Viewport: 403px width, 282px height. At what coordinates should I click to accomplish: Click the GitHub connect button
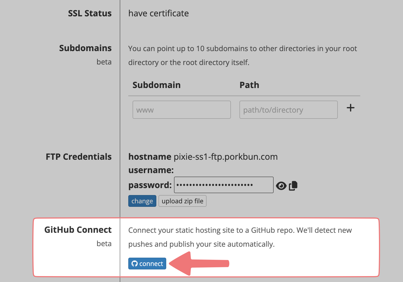147,264
